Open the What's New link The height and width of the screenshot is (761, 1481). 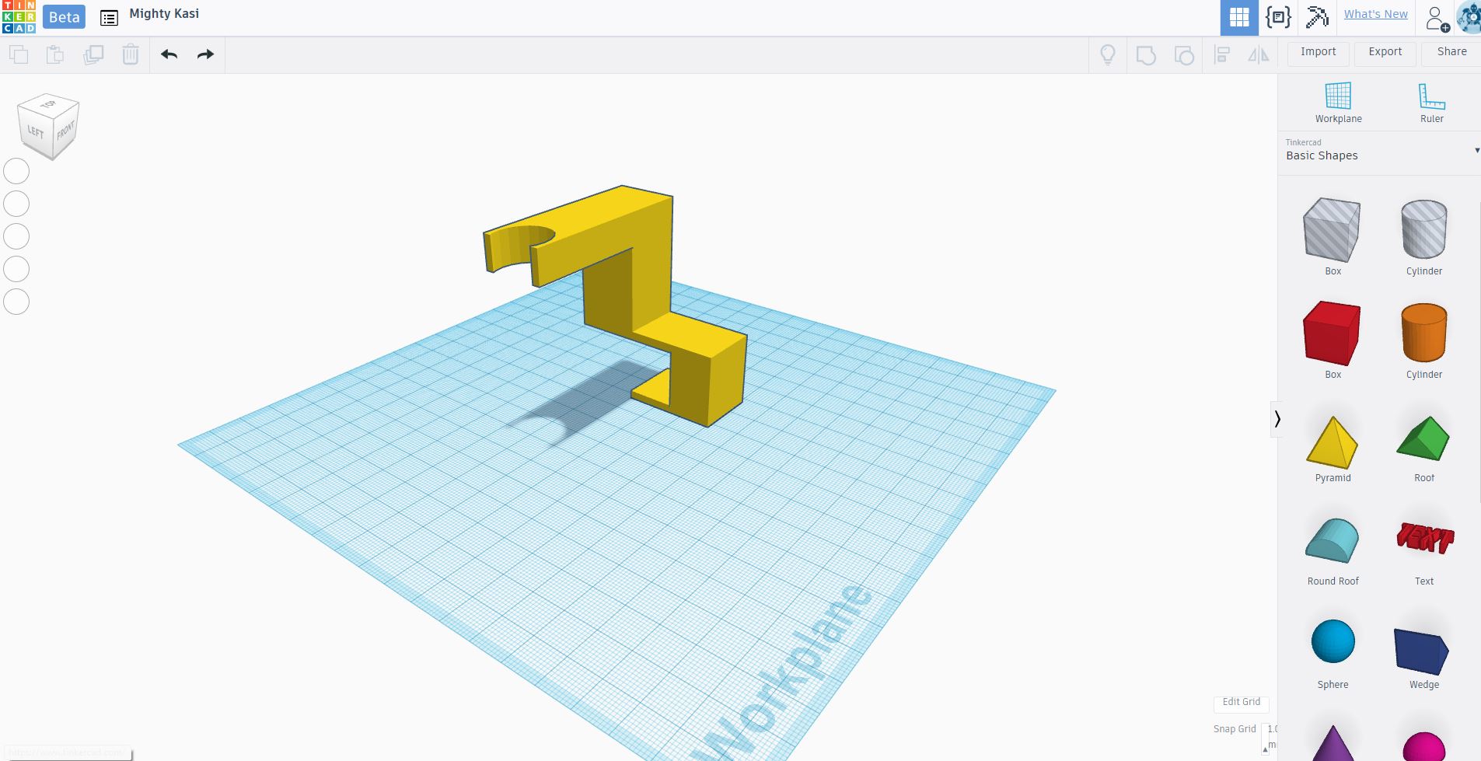(1375, 14)
